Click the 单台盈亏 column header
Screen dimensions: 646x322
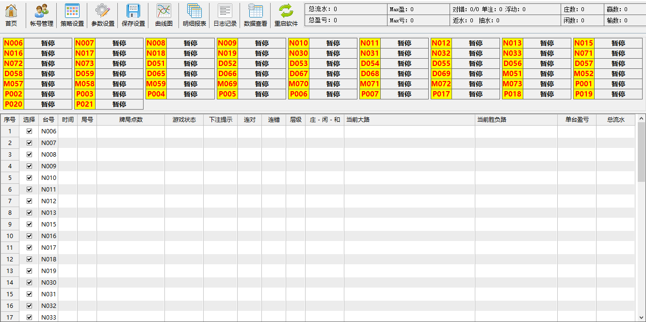point(577,120)
